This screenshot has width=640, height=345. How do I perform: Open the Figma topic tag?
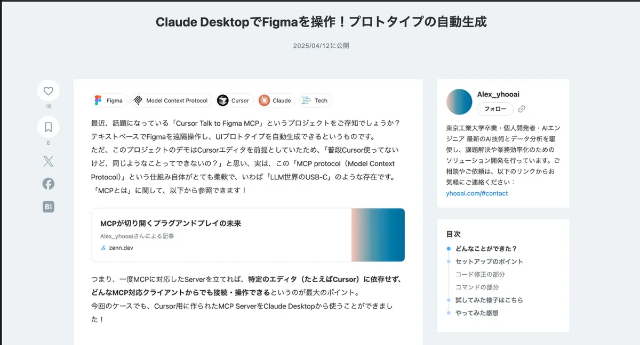click(109, 101)
